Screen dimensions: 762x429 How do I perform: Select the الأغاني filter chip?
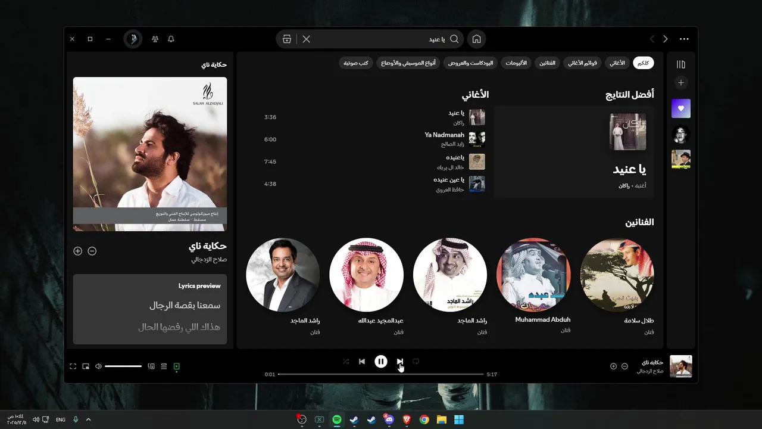pos(617,63)
